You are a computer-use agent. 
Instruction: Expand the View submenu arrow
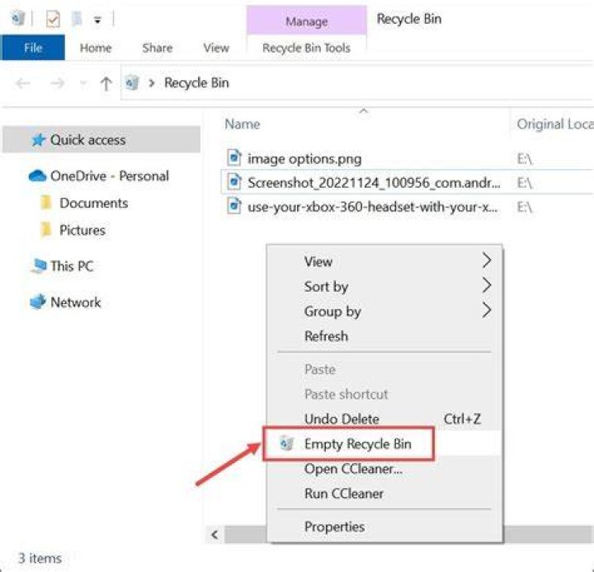pos(487,260)
